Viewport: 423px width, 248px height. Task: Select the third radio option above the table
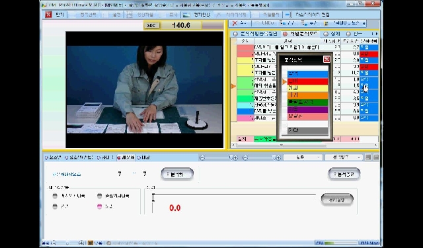pos(326,34)
